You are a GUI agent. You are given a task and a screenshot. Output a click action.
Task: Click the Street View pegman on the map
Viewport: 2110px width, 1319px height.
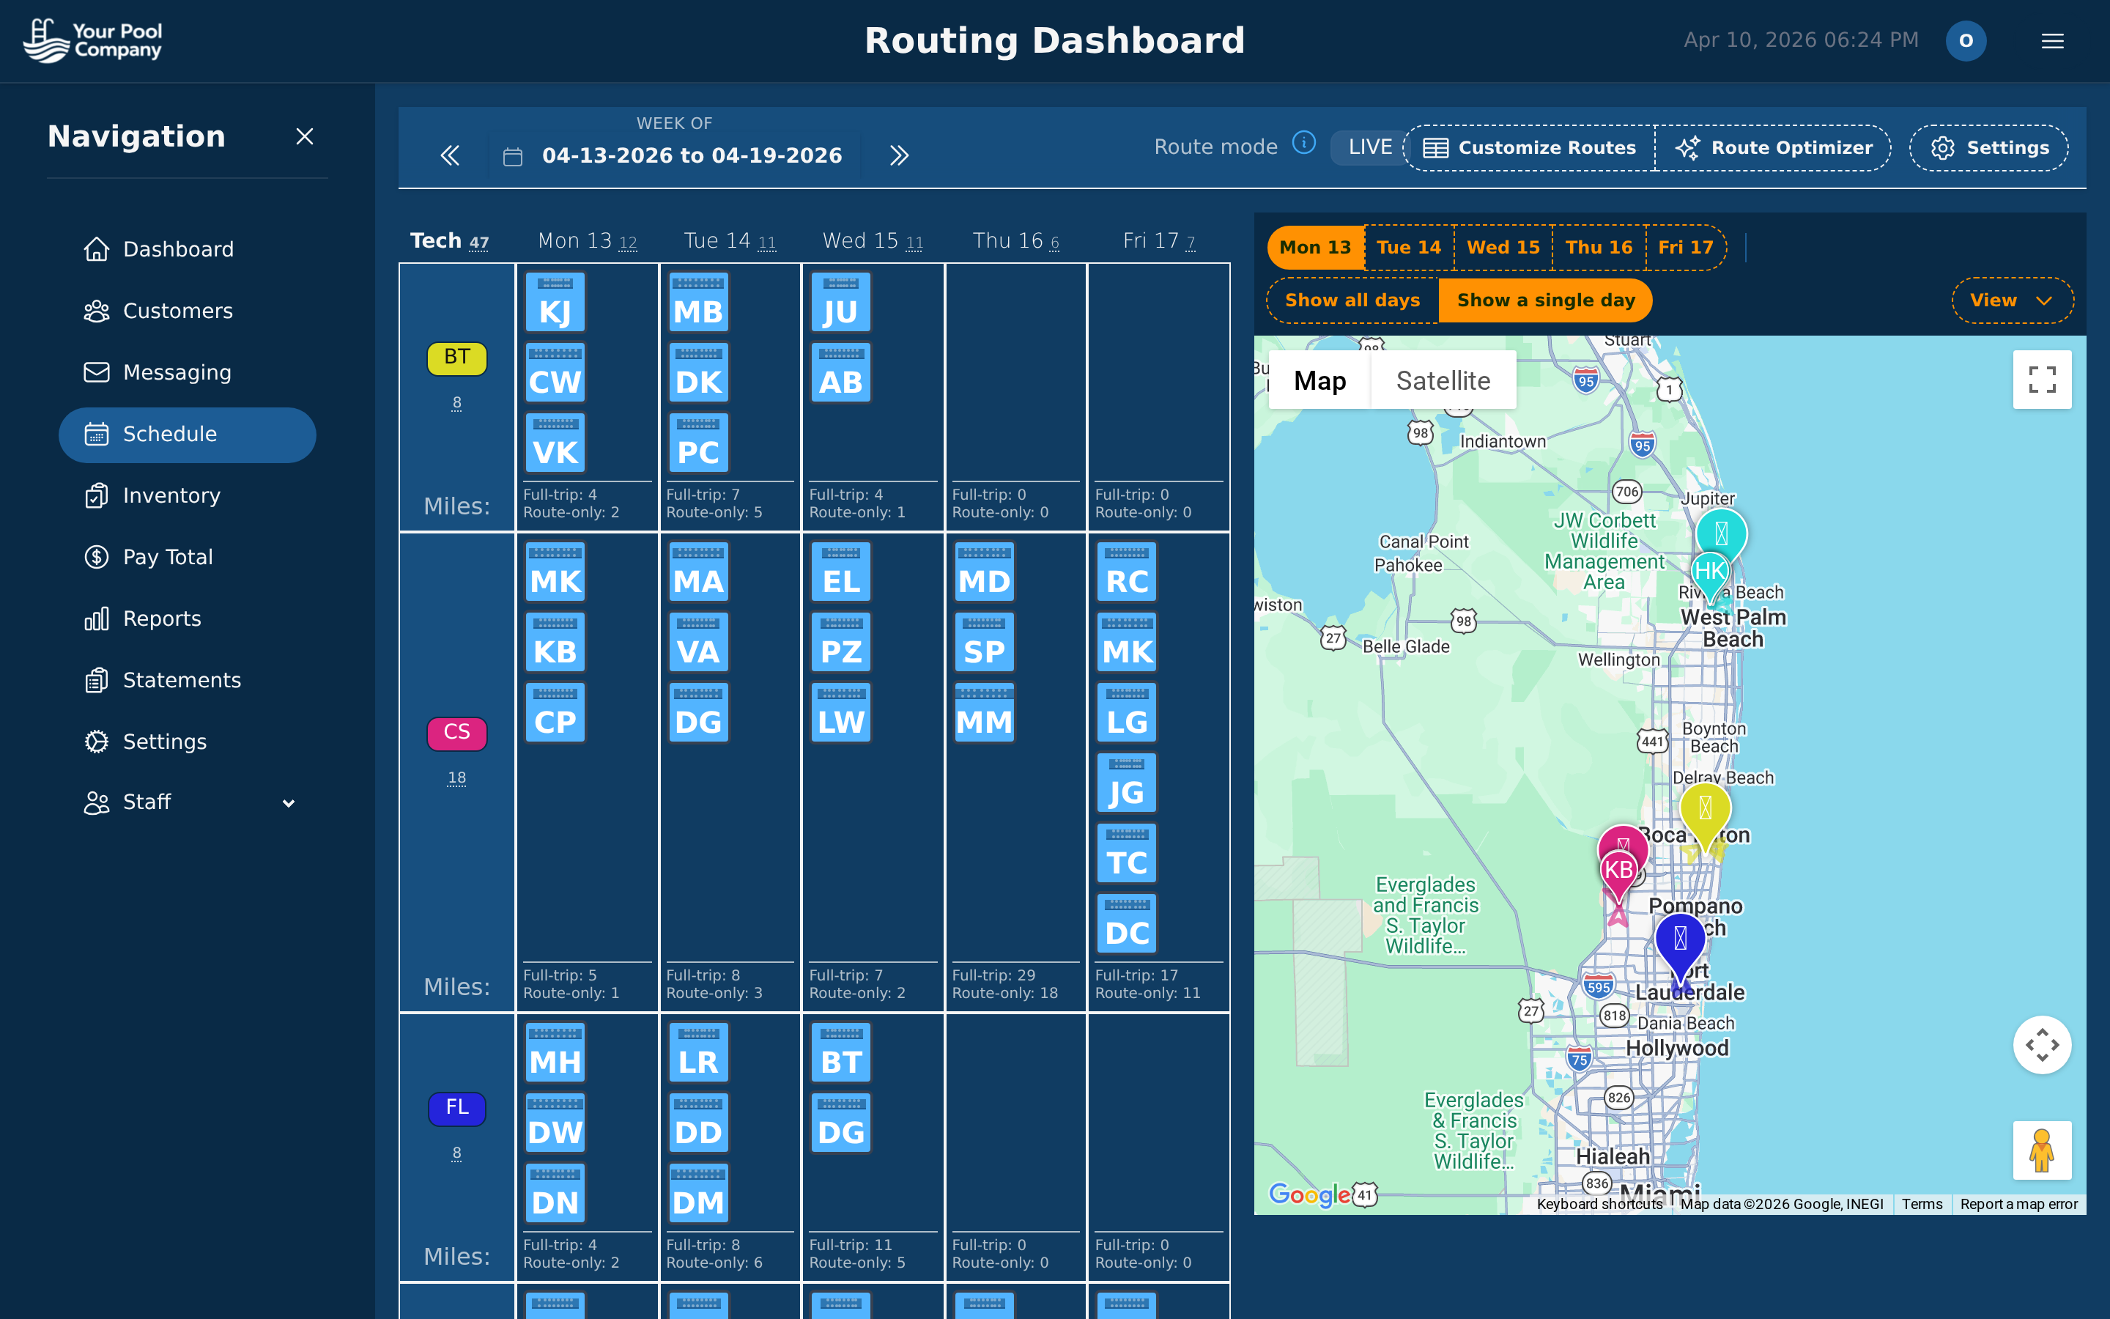(2043, 1150)
